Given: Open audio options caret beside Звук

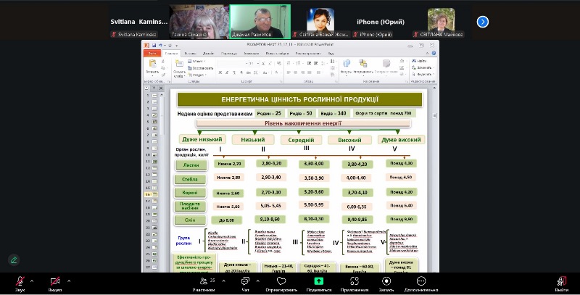Looking at the screenshot, I should tap(32, 281).
